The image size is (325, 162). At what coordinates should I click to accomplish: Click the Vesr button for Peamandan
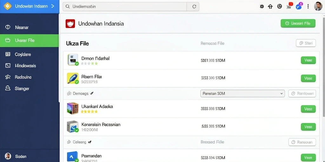tap(308, 158)
